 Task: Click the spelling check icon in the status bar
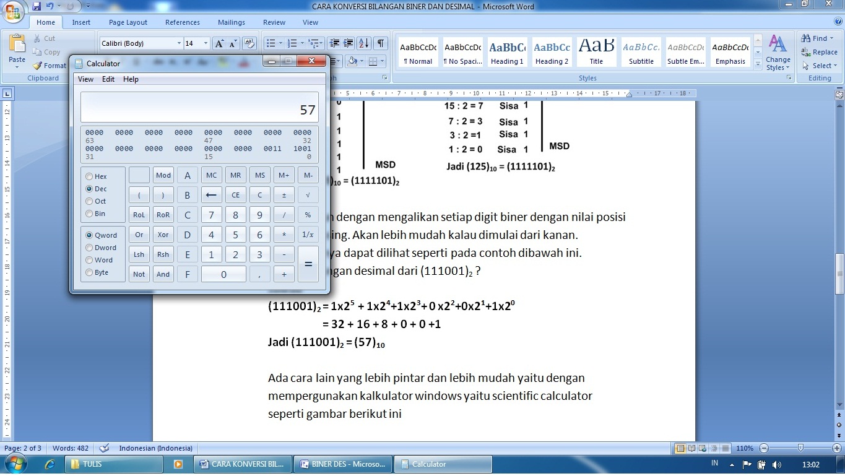[104, 448]
